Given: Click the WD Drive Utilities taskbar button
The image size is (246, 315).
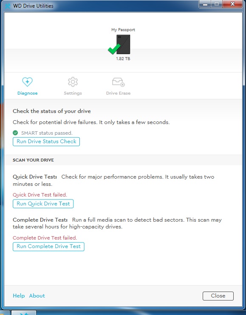Looking at the screenshot, I should tap(23, 313).
